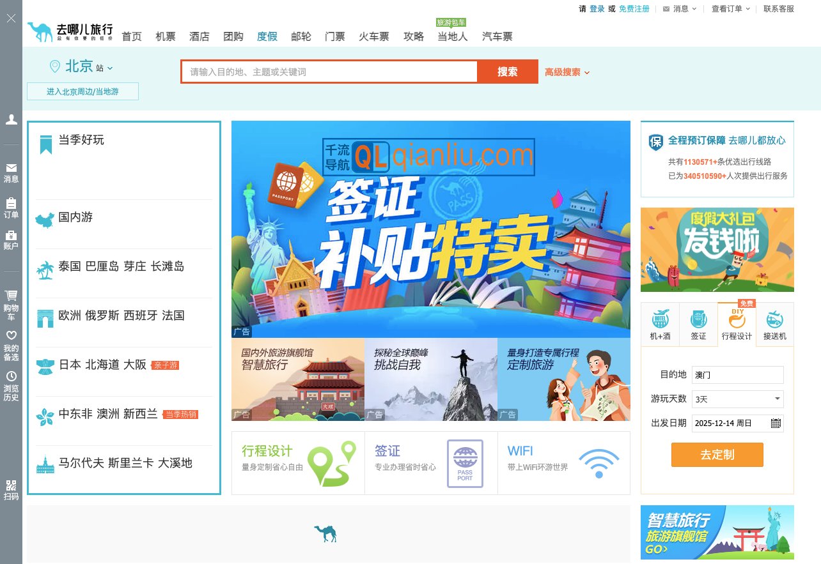Click the destination input field showing 澳门
821x564 pixels.
(737, 375)
